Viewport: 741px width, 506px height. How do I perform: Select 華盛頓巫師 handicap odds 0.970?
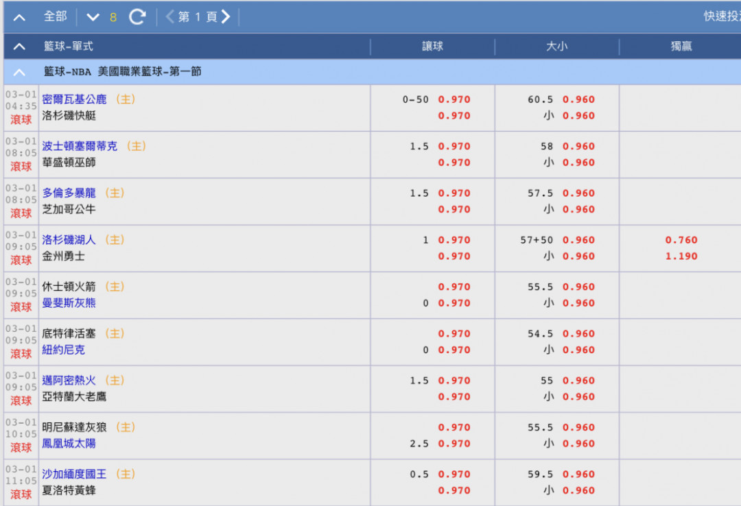tap(454, 162)
